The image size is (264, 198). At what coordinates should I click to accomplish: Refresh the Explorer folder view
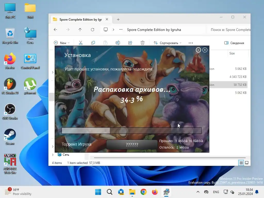click(x=93, y=30)
